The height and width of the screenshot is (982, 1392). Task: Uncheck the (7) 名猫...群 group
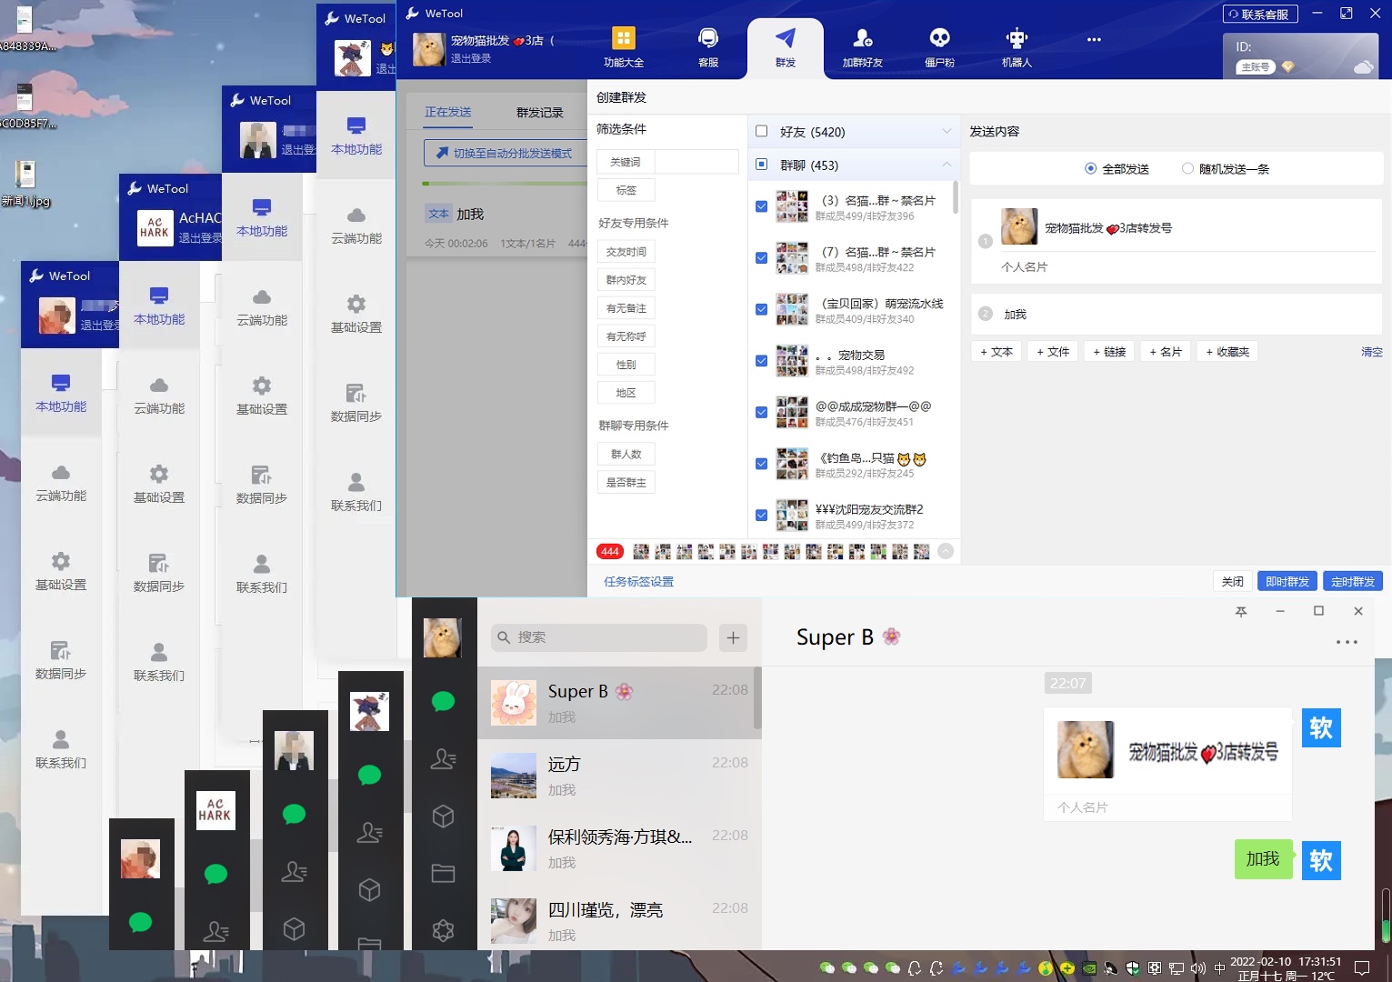762,258
